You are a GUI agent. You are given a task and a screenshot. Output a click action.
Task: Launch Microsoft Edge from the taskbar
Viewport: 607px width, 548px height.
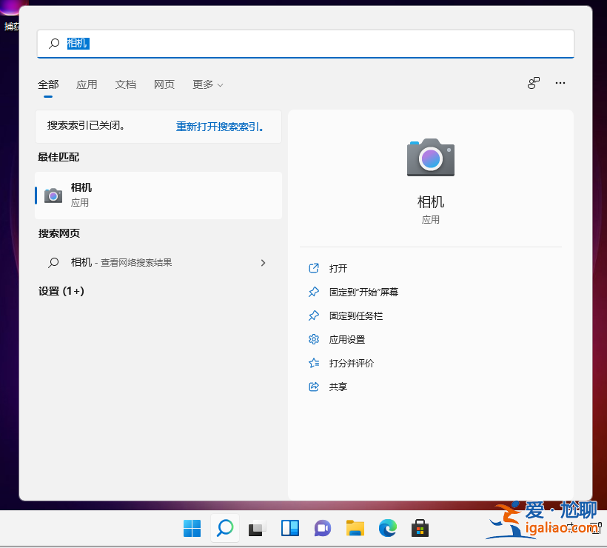387,528
